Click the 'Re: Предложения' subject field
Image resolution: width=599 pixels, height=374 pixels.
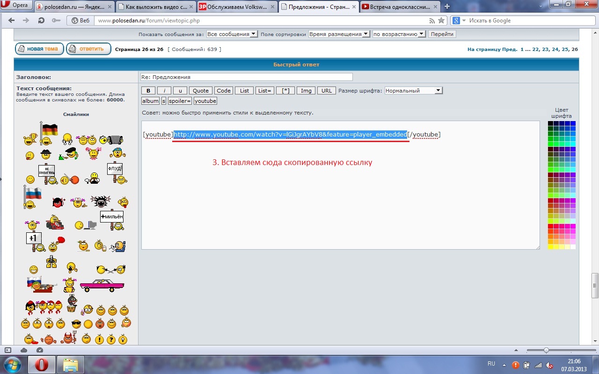coord(246,77)
